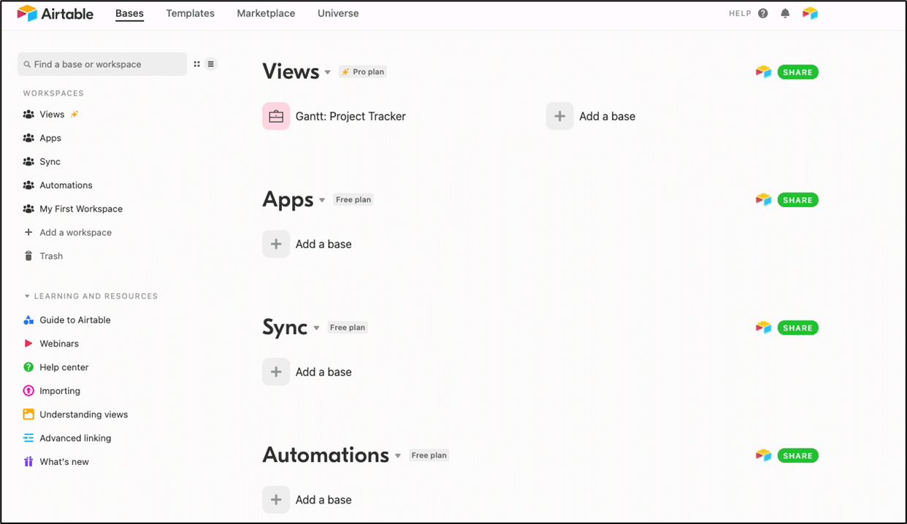The height and width of the screenshot is (524, 907).
Task: Share the Sync workspace
Action: pos(797,328)
